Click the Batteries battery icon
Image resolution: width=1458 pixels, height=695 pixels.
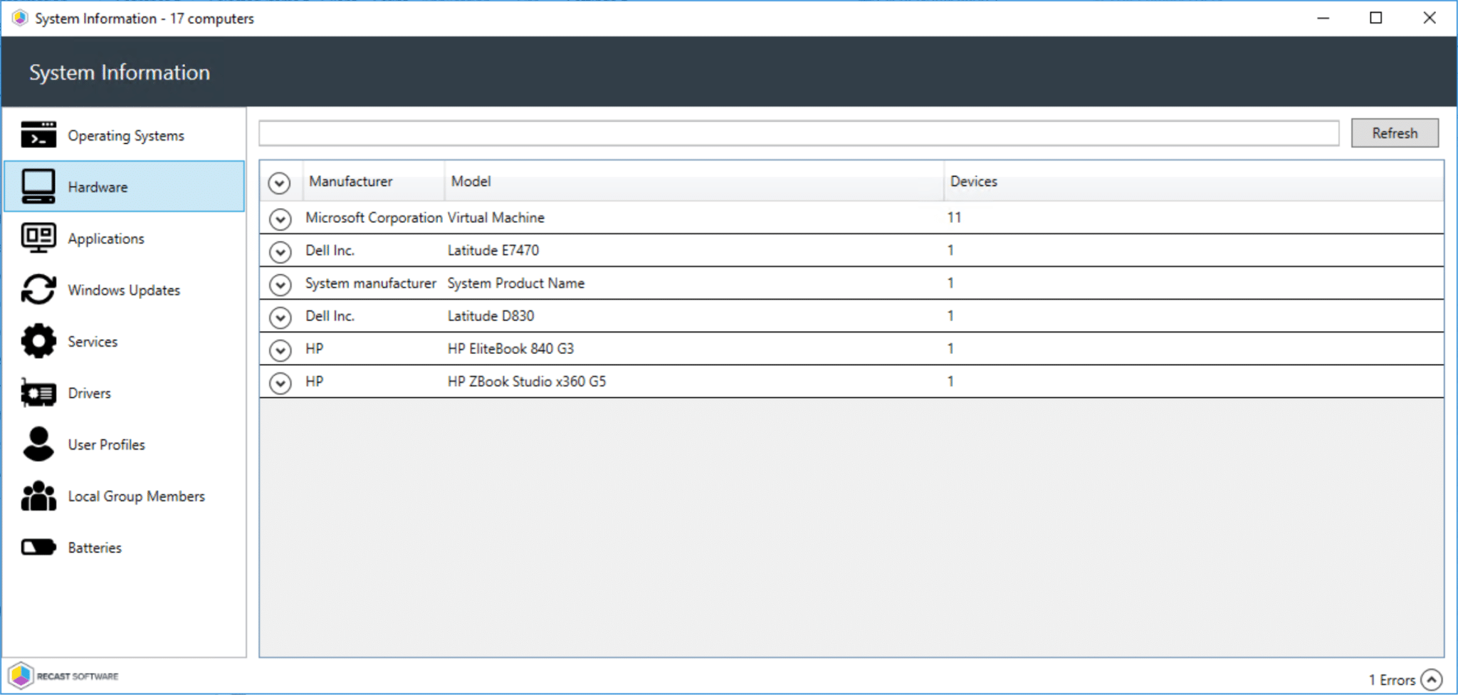(38, 547)
